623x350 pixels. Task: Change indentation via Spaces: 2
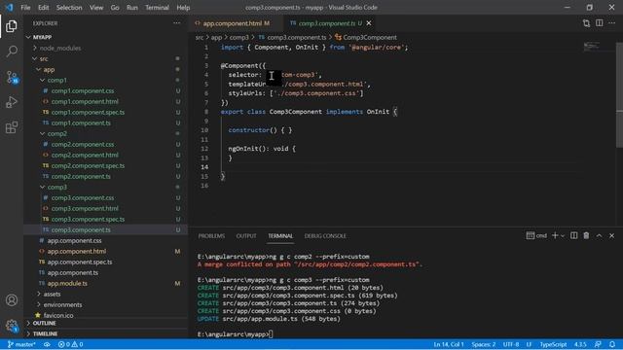click(x=484, y=344)
